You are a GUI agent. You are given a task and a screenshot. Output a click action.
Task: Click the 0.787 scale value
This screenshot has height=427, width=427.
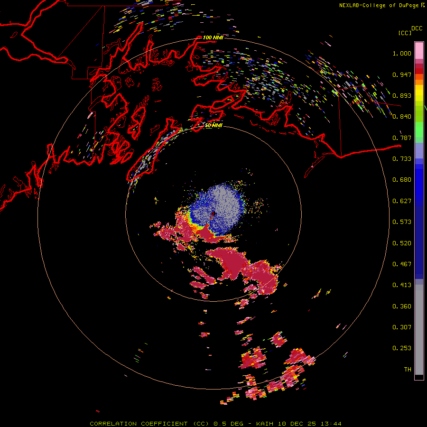pos(402,138)
